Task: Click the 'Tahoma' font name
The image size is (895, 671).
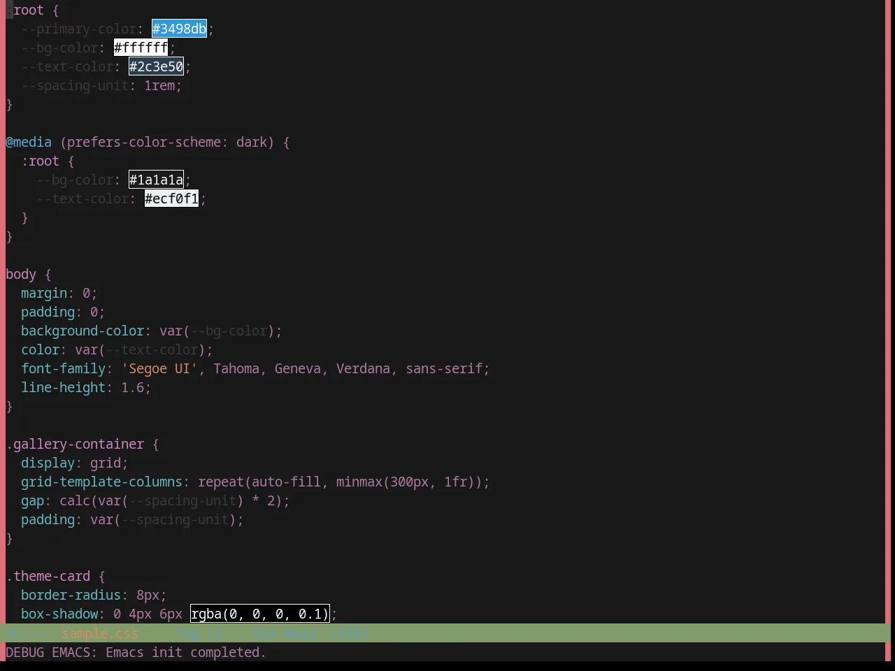Action: [x=236, y=368]
